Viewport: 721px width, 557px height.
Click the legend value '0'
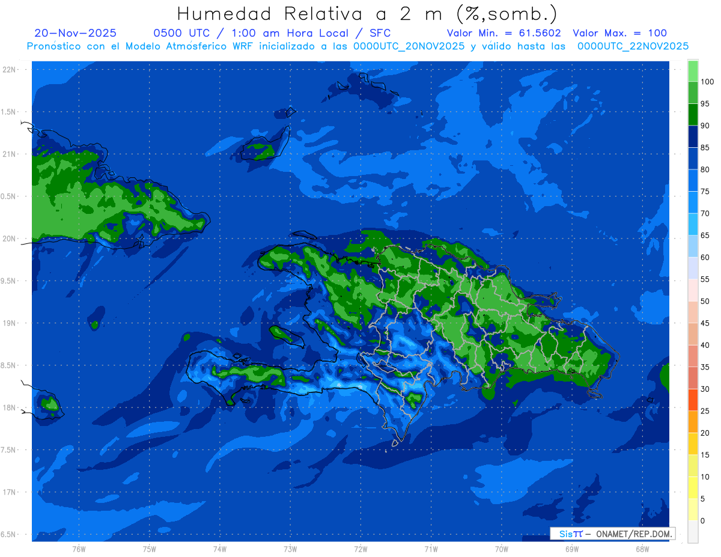click(x=702, y=521)
